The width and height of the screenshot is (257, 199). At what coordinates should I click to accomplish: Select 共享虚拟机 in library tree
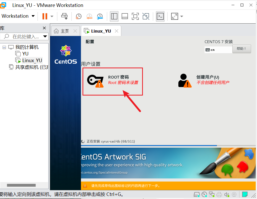29,67
